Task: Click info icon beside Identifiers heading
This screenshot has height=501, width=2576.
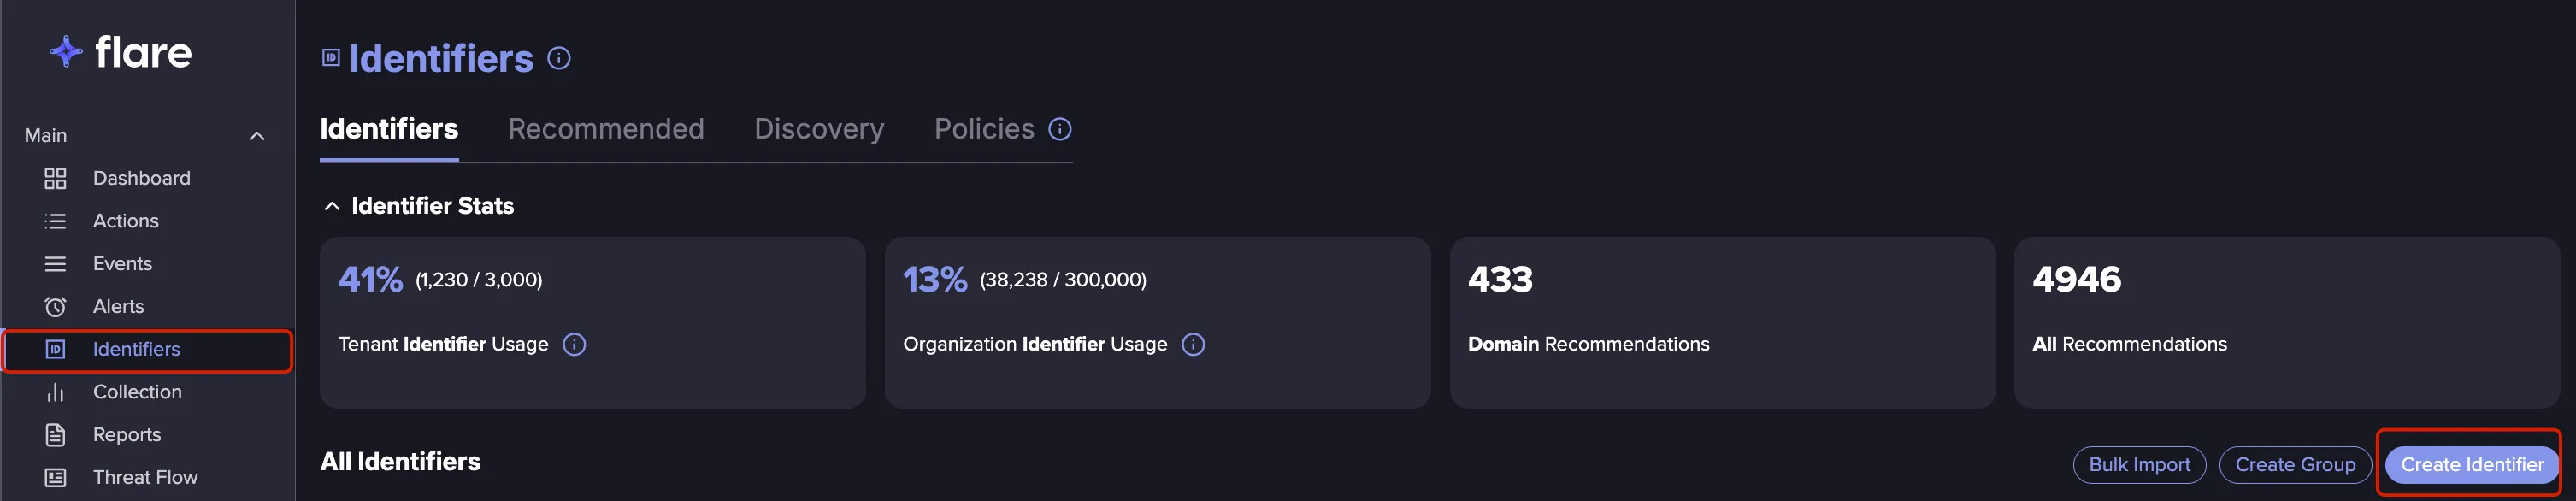Action: coord(559,59)
